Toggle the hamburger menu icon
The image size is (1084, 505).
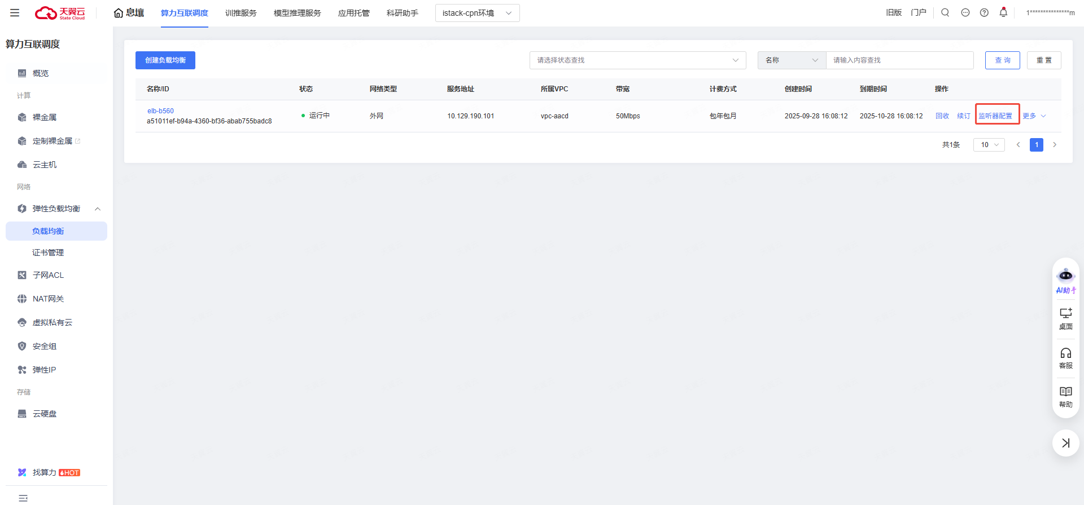tap(15, 12)
